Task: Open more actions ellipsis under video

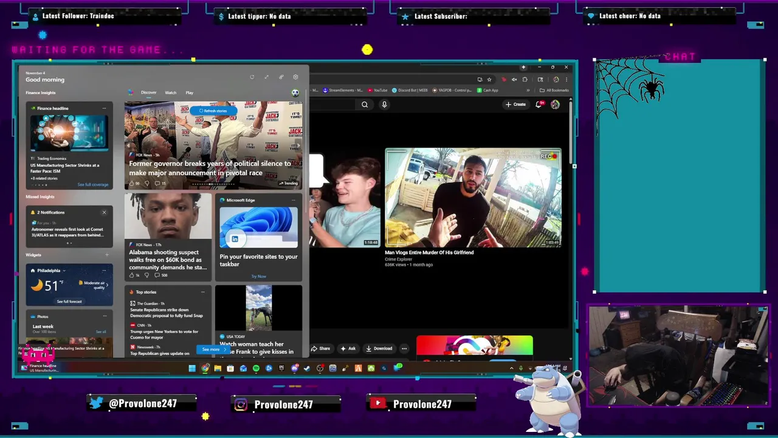Action: 404,349
